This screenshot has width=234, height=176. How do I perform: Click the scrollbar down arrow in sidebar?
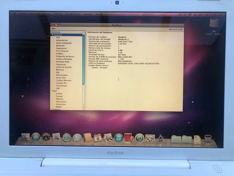[83, 109]
